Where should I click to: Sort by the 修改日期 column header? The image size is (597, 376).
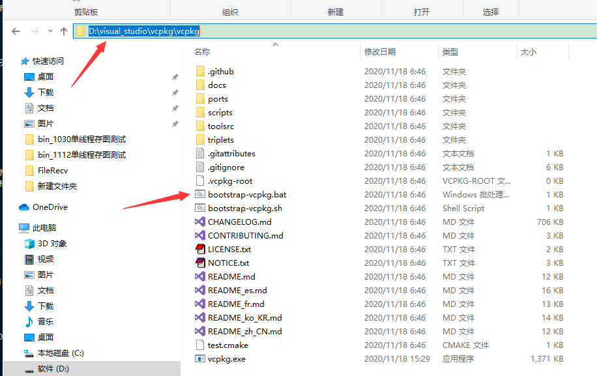[x=379, y=51]
